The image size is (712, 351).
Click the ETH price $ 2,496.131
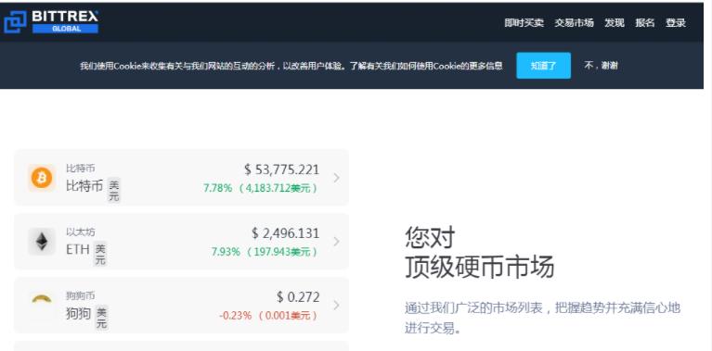pyautogui.click(x=286, y=233)
